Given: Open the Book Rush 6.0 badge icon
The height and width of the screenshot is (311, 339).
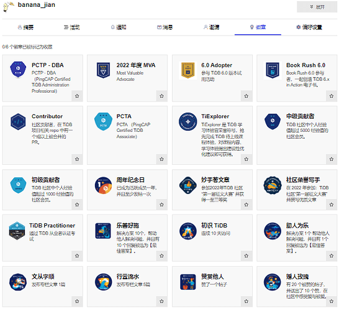Looking at the screenshot, I should [273, 70].
